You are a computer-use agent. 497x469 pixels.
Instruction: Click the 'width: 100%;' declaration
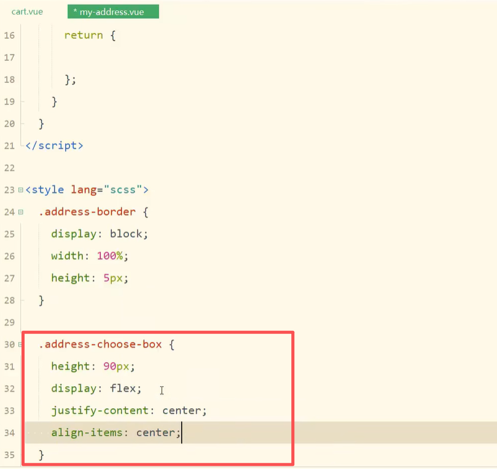click(90, 256)
